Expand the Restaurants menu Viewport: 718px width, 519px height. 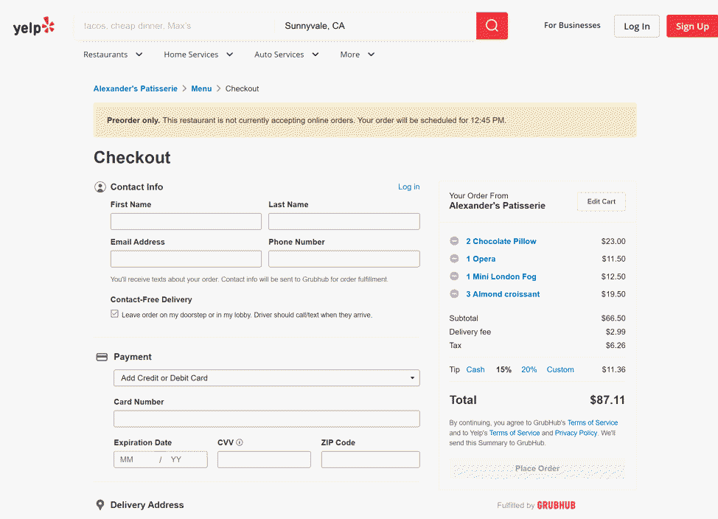pos(113,55)
